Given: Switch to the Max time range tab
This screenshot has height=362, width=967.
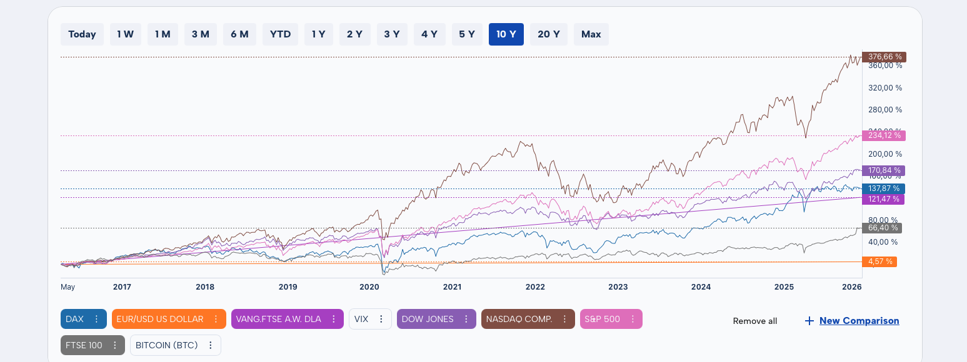Looking at the screenshot, I should click(x=591, y=34).
